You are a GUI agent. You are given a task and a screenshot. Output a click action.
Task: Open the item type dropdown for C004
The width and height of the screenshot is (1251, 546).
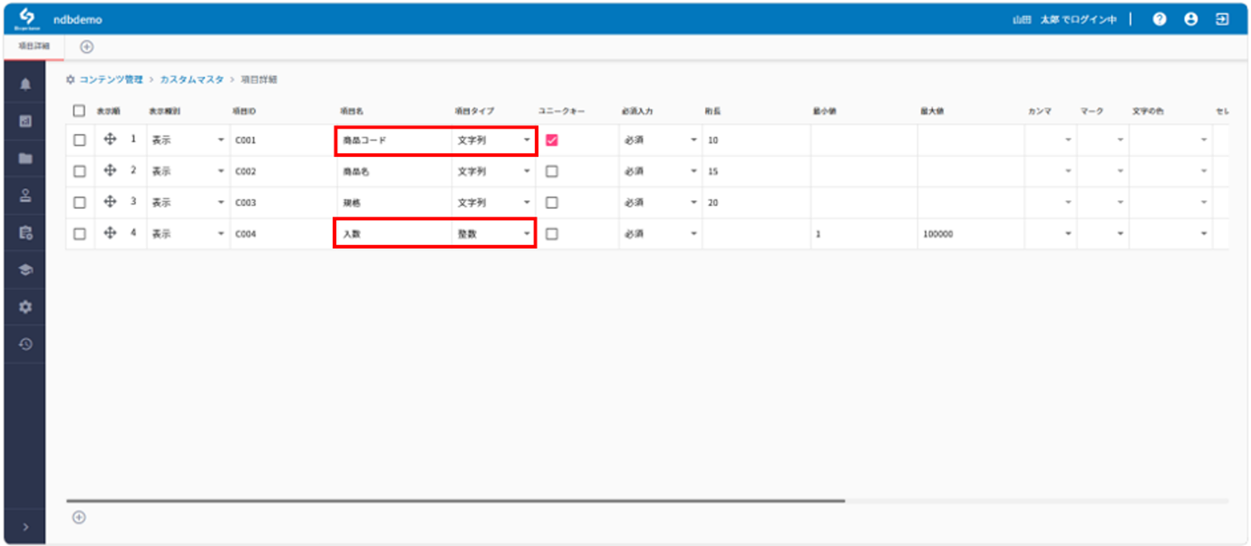493,234
